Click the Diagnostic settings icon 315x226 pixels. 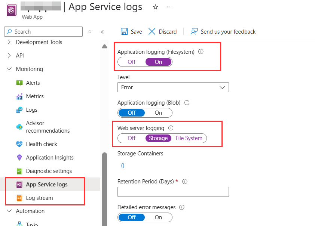pos(19,171)
